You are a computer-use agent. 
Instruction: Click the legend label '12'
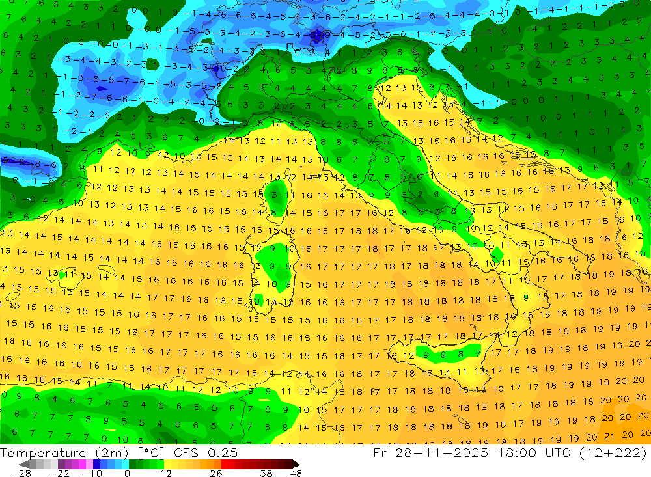point(165,473)
